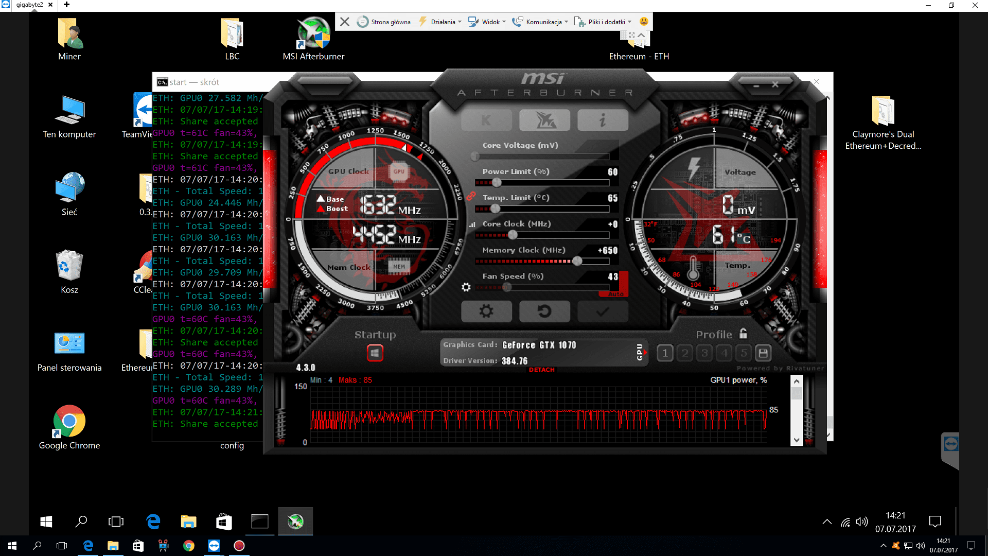The height and width of the screenshot is (556, 988).
Task: Open remote Action Center notifications
Action: (x=935, y=522)
